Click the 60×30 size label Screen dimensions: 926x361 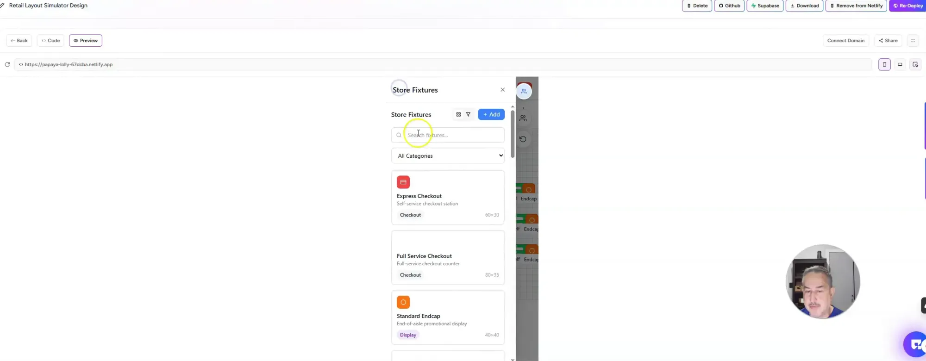pyautogui.click(x=492, y=215)
